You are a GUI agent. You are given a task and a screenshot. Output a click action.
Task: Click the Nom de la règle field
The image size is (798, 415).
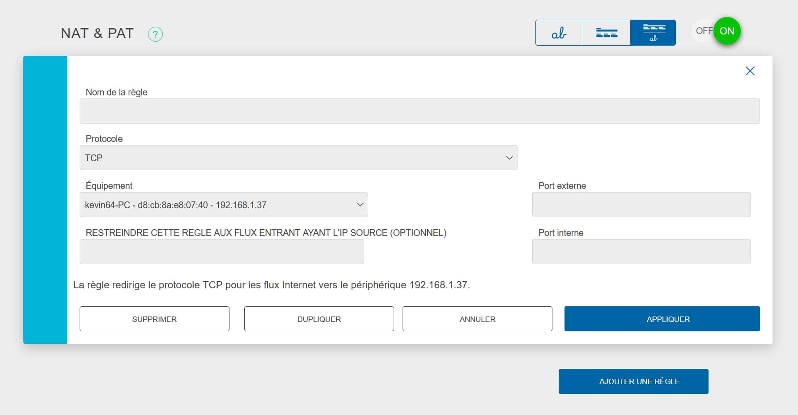419,111
